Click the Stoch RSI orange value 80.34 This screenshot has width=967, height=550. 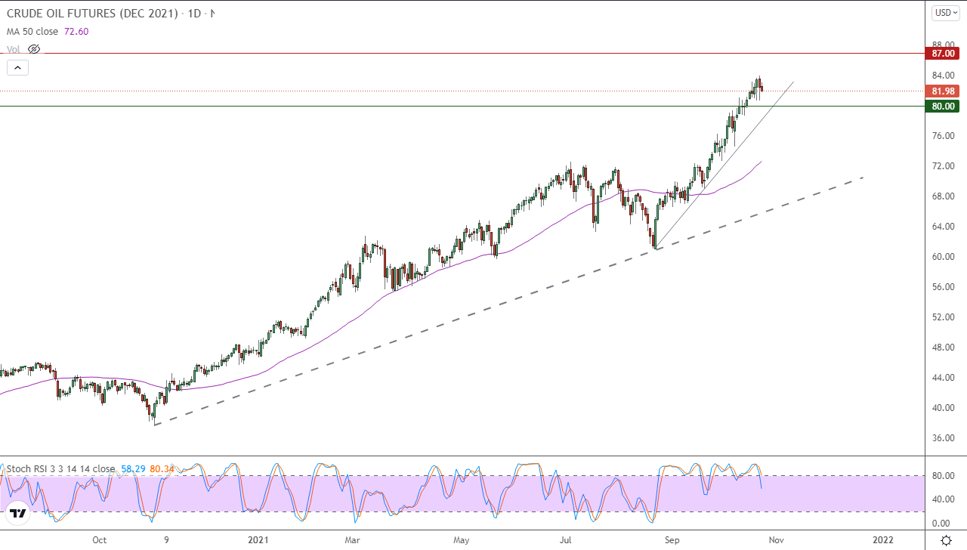pyautogui.click(x=162, y=469)
